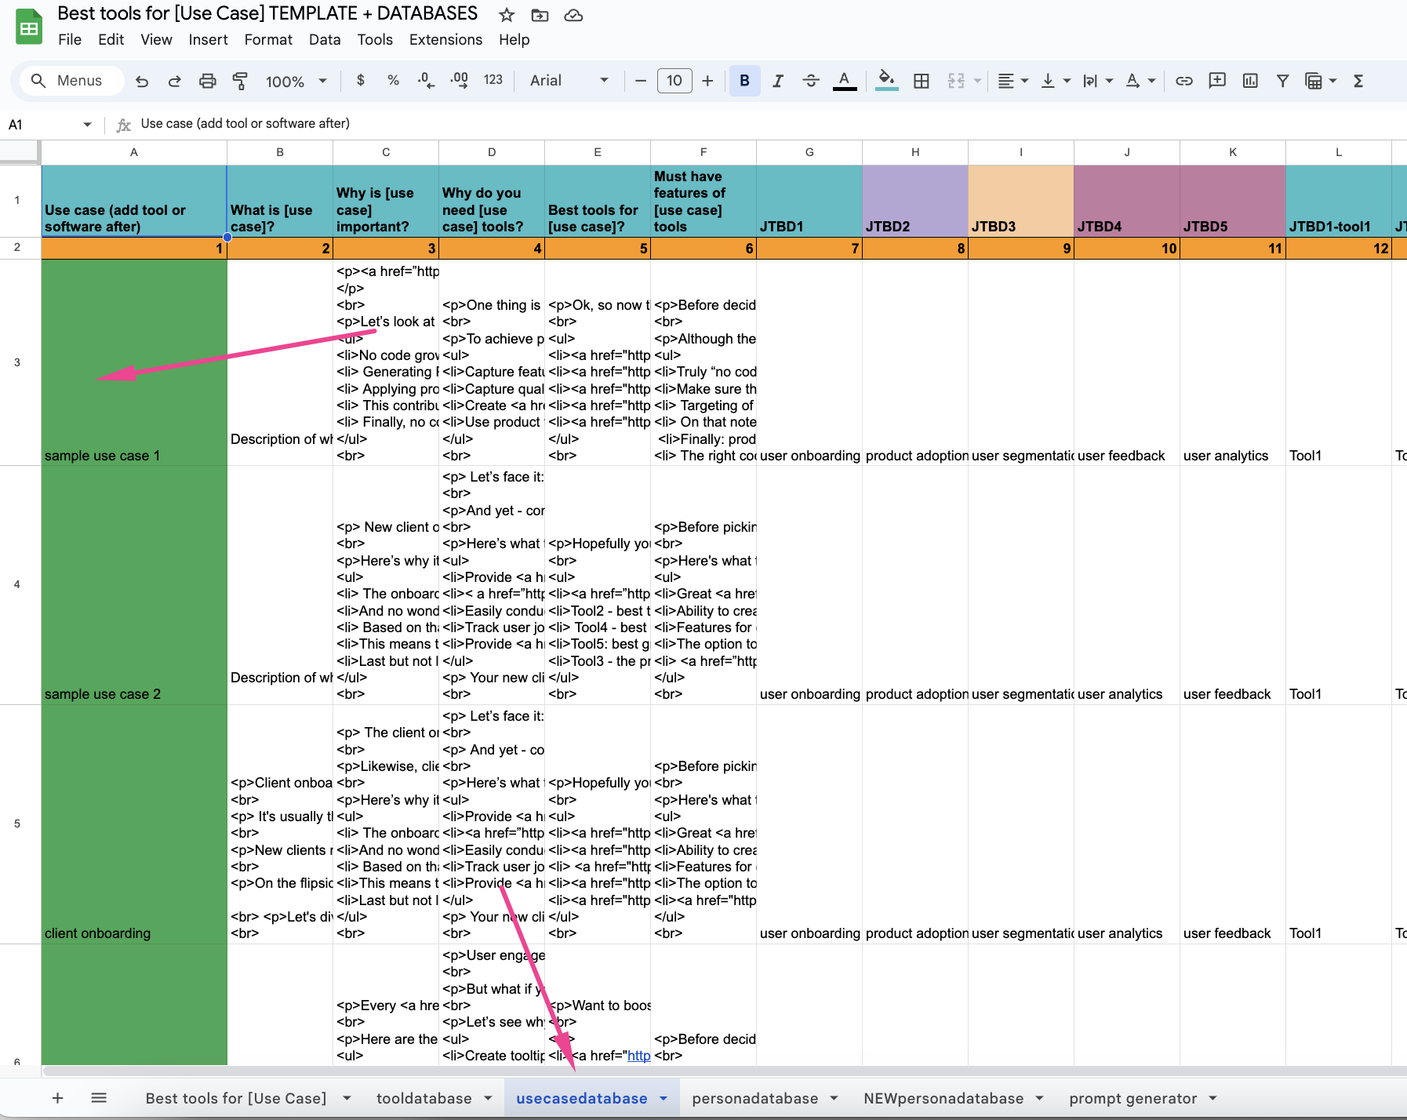Open the Insert menu
The height and width of the screenshot is (1120, 1407).
coord(208,39)
